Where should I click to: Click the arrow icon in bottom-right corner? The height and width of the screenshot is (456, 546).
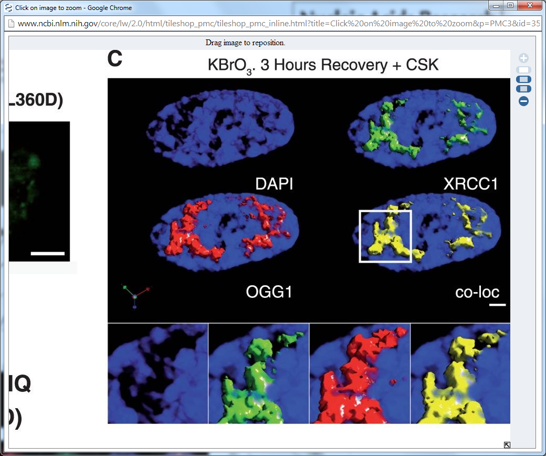coord(507,445)
